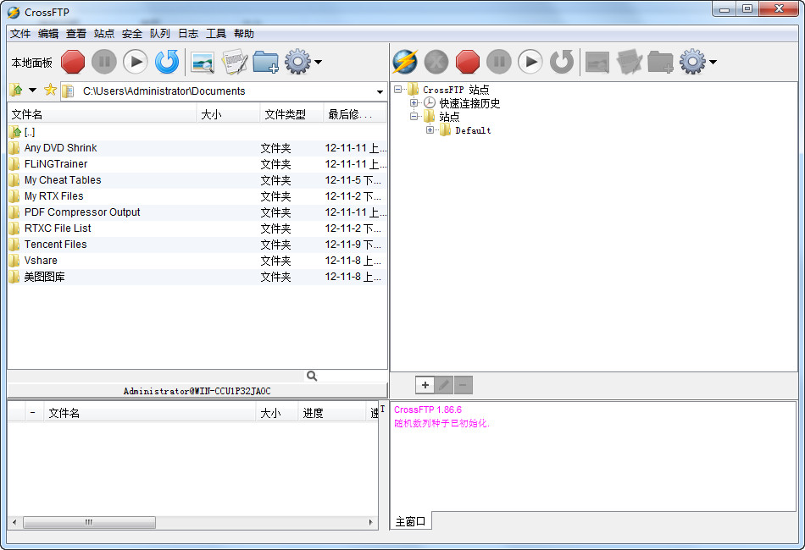
Task: Open the local path combo box dropdown
Action: click(x=380, y=91)
